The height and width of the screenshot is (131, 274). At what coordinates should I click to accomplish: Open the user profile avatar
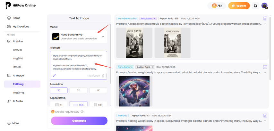pos(264,6)
